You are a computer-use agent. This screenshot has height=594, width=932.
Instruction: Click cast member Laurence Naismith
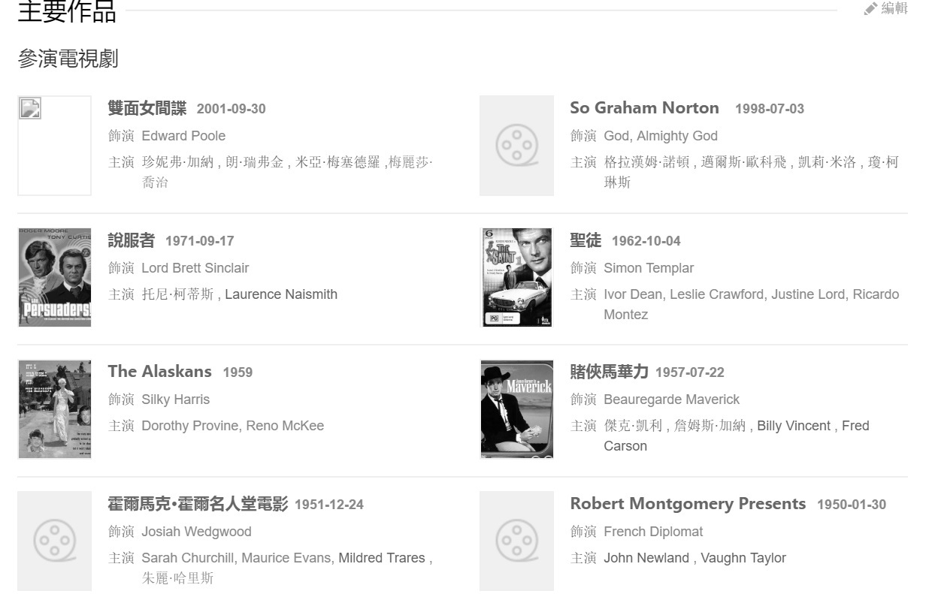[281, 294]
